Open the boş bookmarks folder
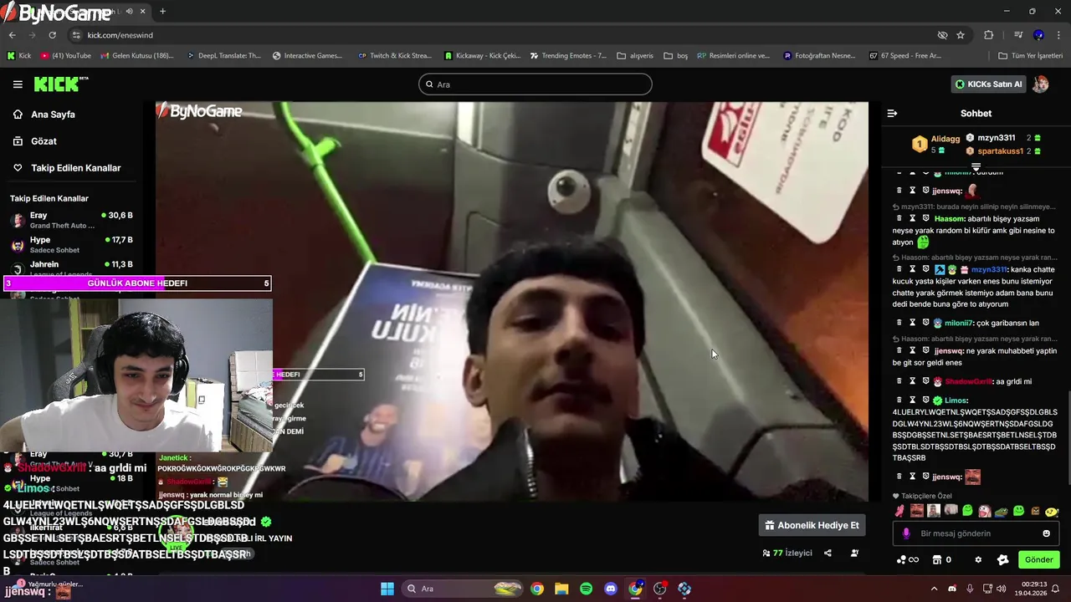Screen dimensions: 1071x602 [x=675, y=56]
